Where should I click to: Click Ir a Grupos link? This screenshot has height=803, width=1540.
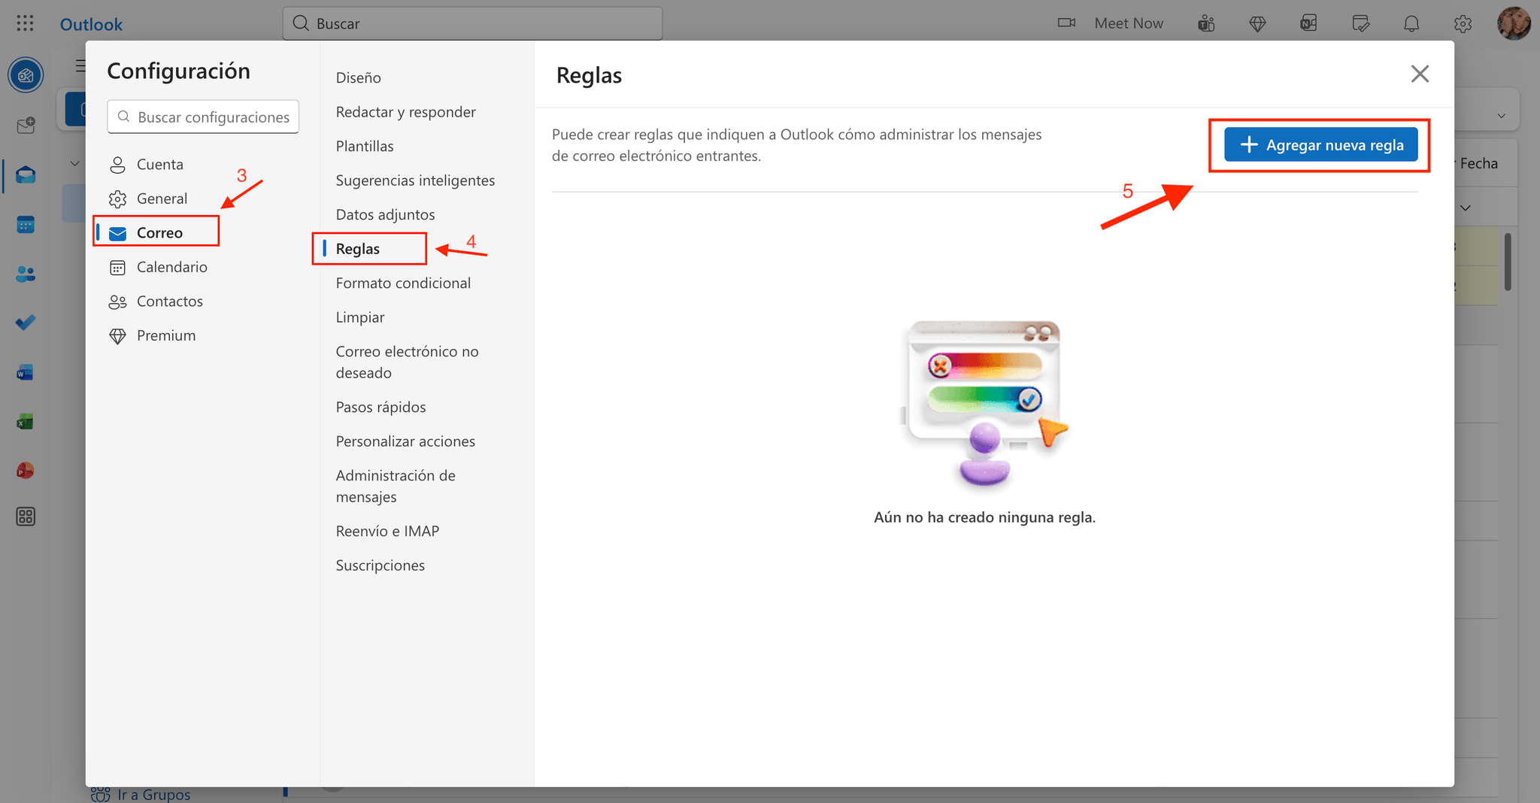(x=153, y=794)
